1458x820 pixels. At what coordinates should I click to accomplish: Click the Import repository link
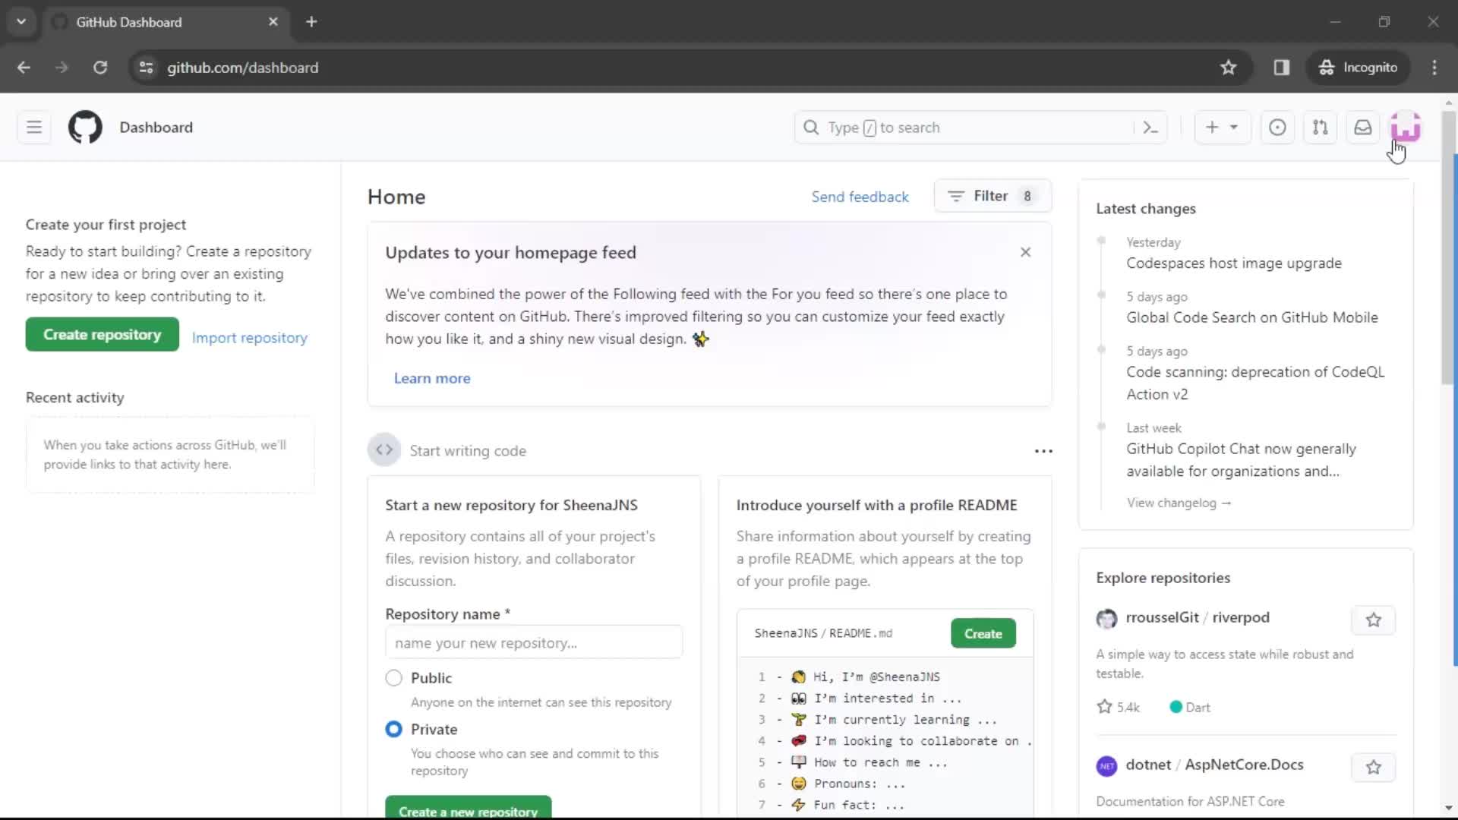click(251, 337)
